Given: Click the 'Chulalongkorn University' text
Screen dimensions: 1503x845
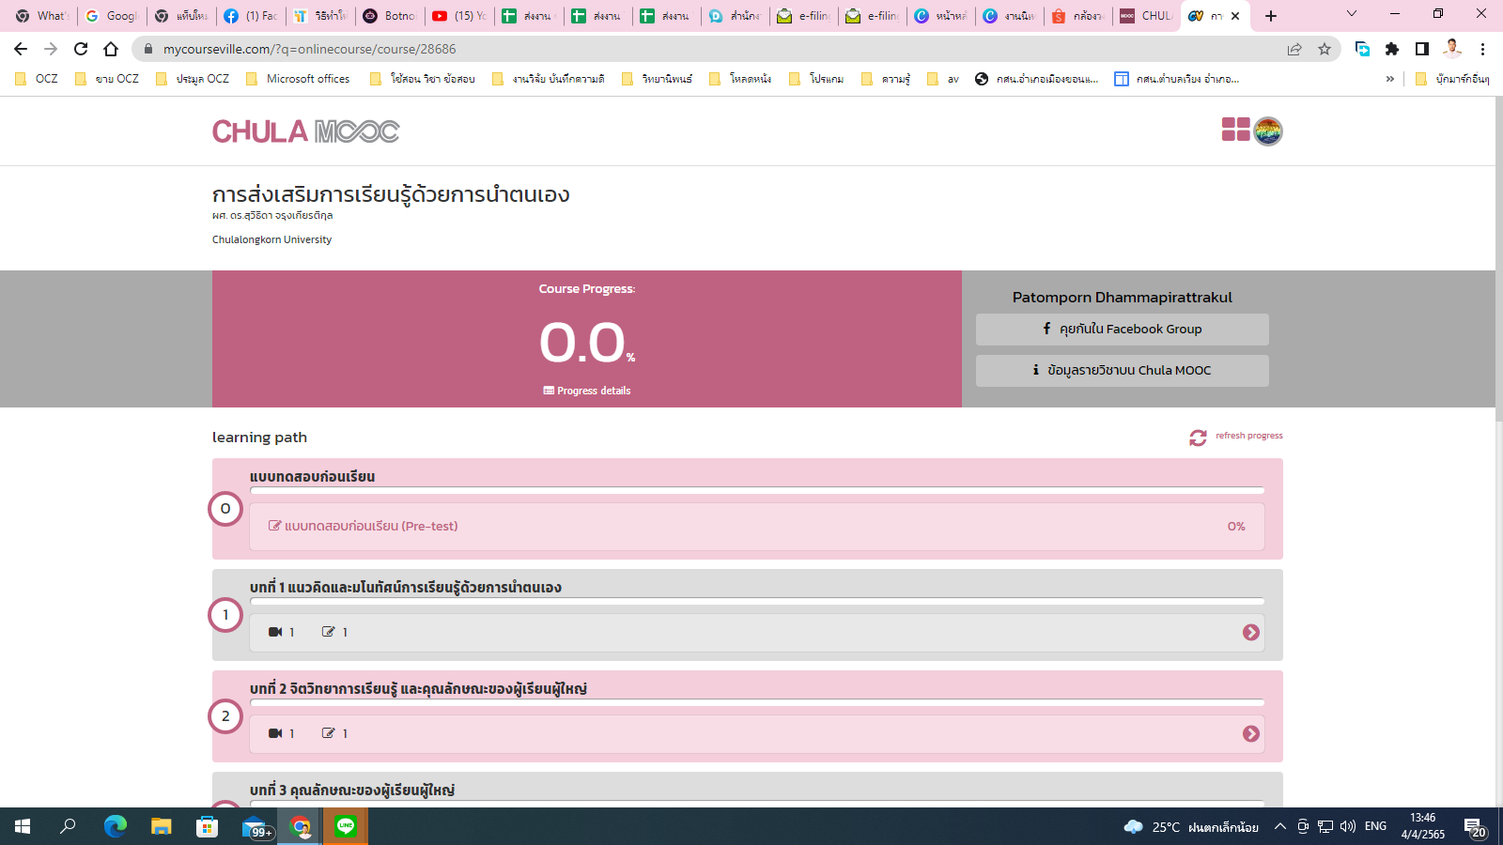Looking at the screenshot, I should tap(271, 239).
